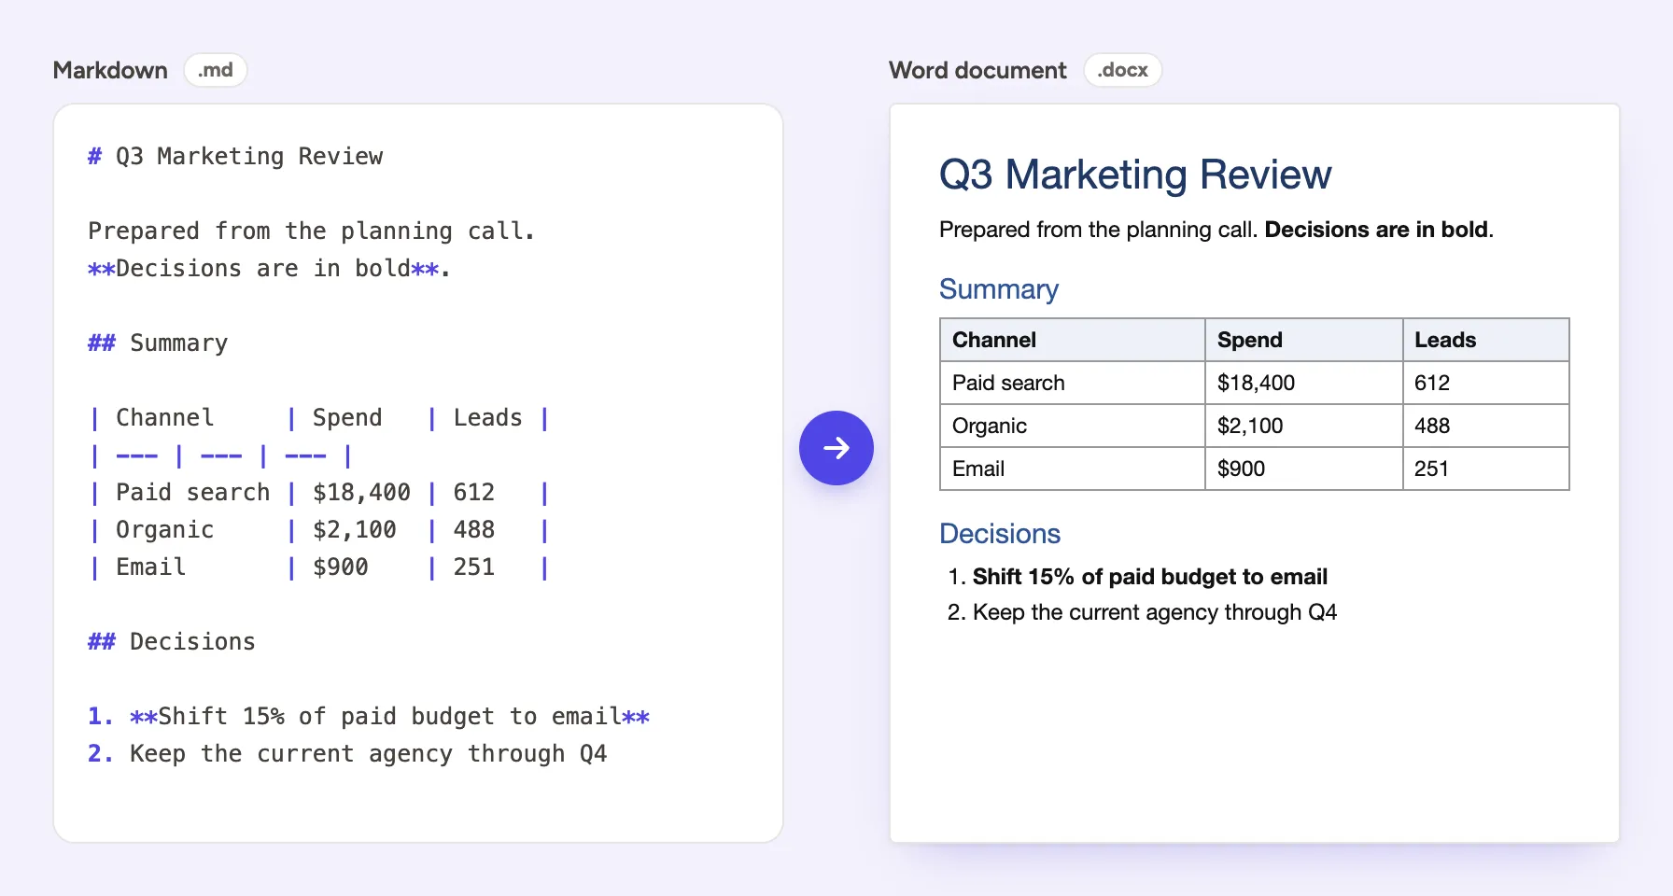
Task: Click the 'Channel' header cell in document table
Action: pyautogui.click(x=1073, y=340)
